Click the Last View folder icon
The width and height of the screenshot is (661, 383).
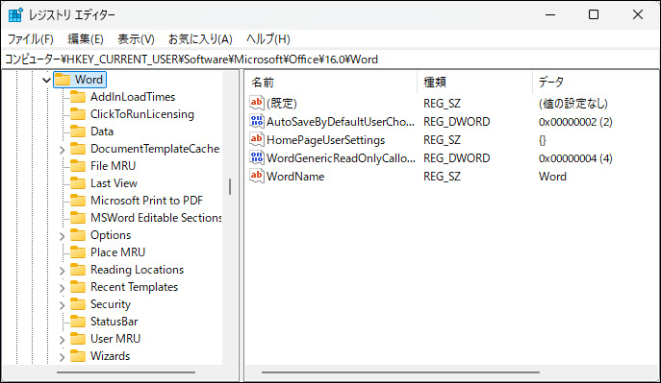(78, 183)
